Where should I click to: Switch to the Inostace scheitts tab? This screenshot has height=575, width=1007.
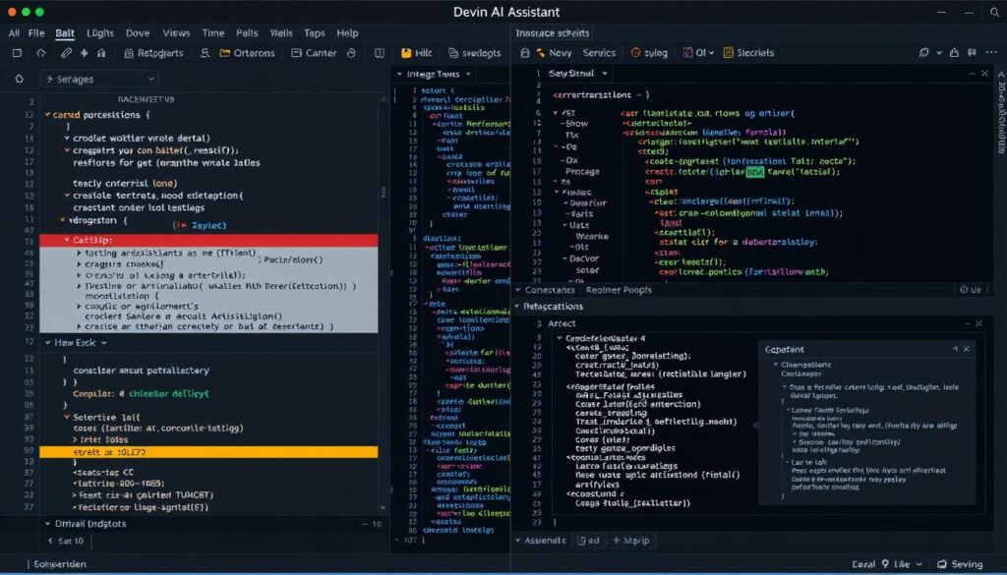(553, 32)
